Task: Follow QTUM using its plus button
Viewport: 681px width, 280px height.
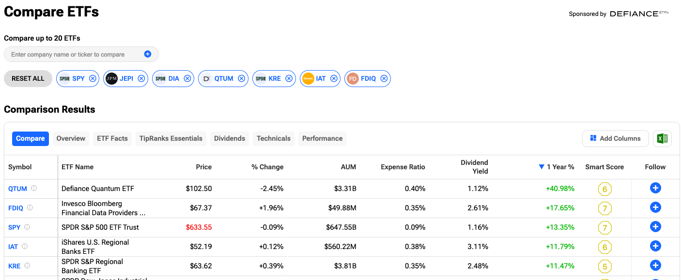Action: pyautogui.click(x=655, y=188)
